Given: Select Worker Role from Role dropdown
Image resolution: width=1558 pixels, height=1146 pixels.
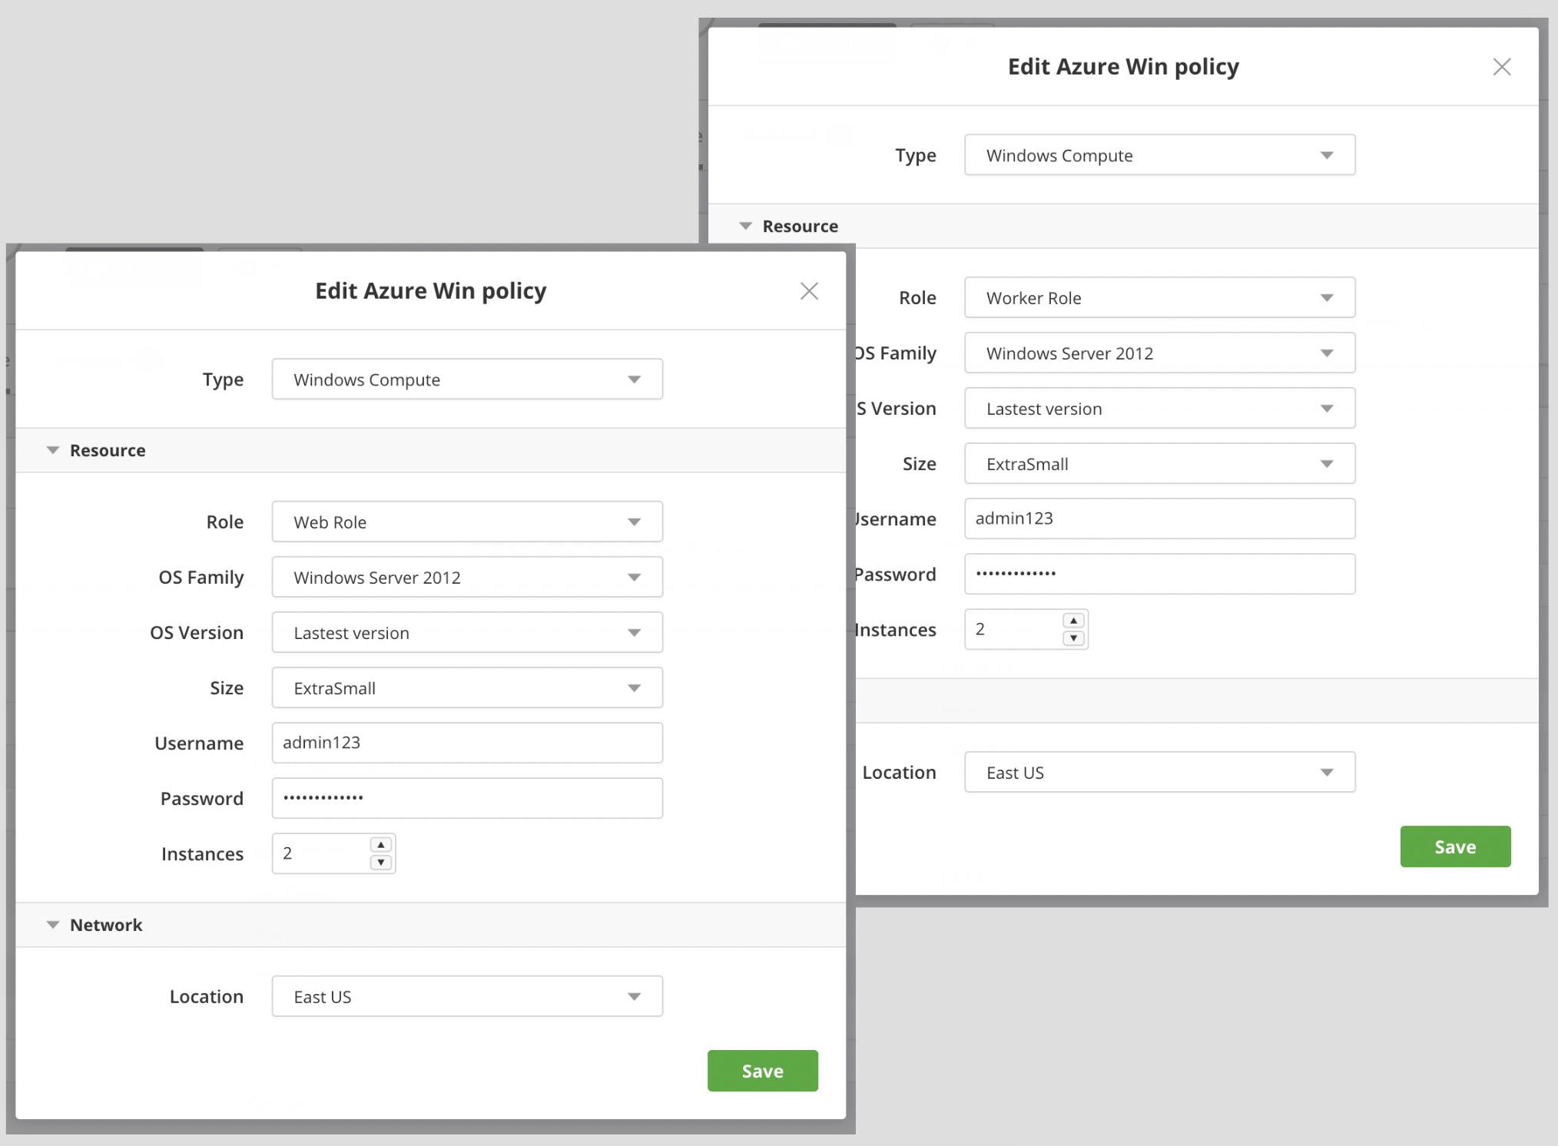Looking at the screenshot, I should 1159,296.
